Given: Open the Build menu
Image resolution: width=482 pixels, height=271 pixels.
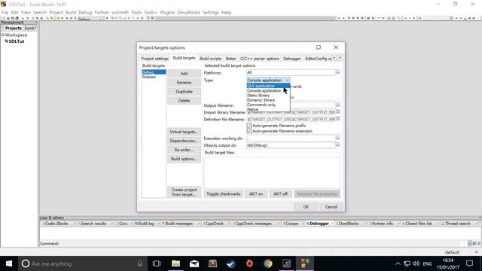Looking at the screenshot, I should (71, 12).
